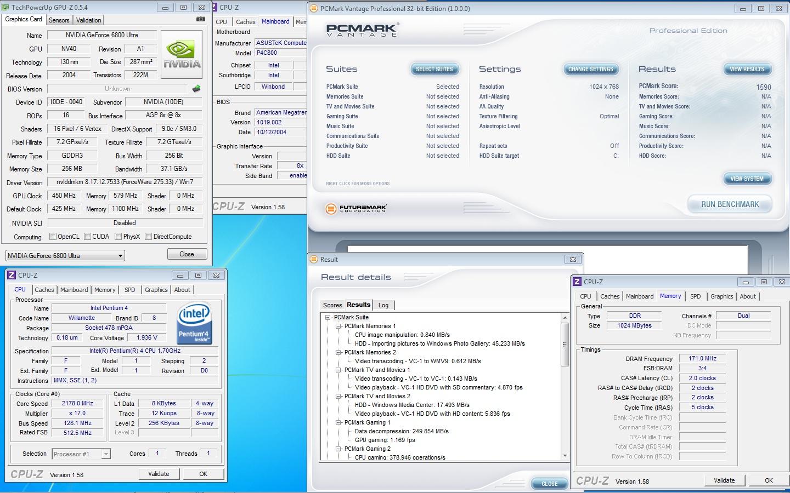
Task: Minimize the PCMark Vantage window
Action: (x=743, y=8)
